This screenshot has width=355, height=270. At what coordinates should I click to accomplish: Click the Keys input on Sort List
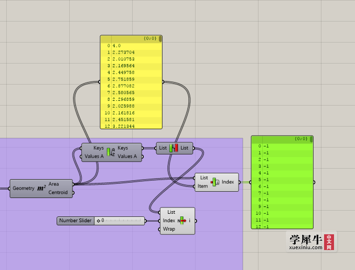click(99, 148)
